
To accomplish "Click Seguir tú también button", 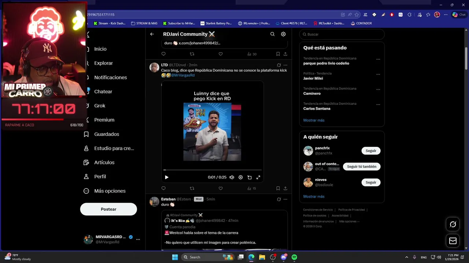I will point(362,167).
